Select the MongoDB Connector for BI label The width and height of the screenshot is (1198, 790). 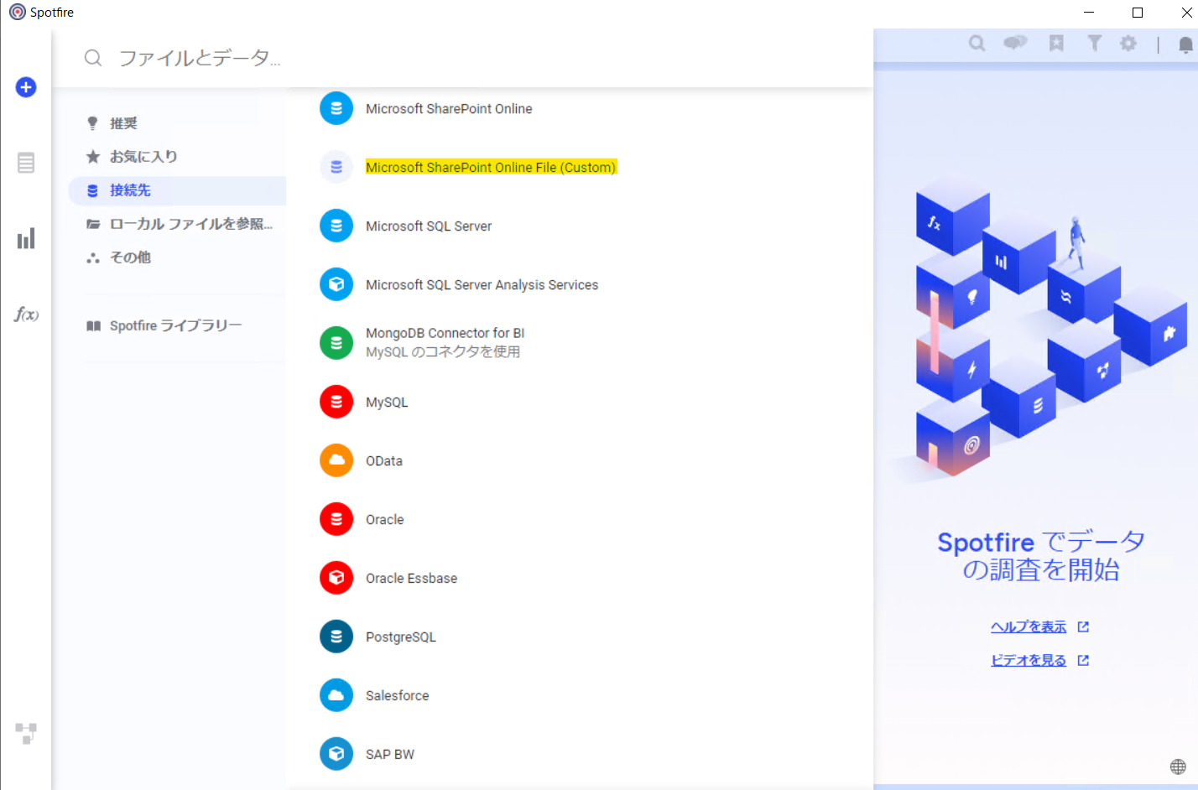point(445,333)
